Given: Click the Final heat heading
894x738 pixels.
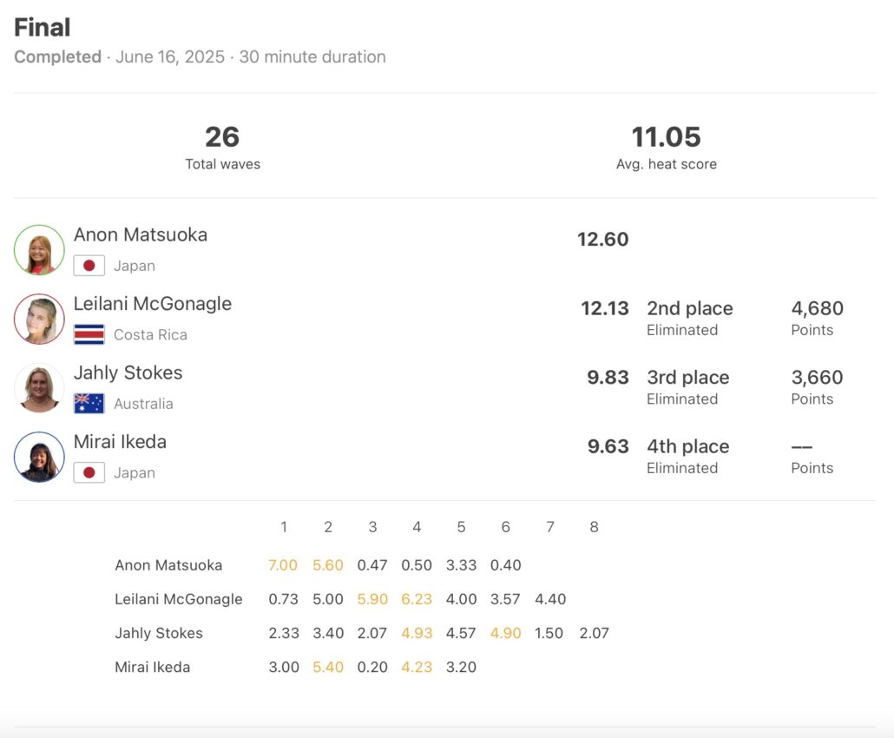Looking at the screenshot, I should (42, 27).
